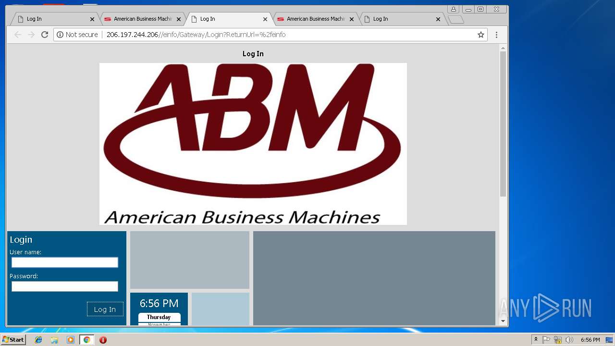Viewport: 615px width, 346px height.
Task: Click the light blue tile by clock
Action: pyautogui.click(x=221, y=309)
